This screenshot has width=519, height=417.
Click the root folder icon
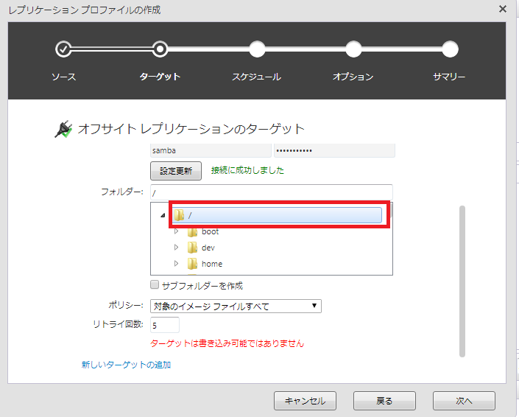pyautogui.click(x=179, y=215)
